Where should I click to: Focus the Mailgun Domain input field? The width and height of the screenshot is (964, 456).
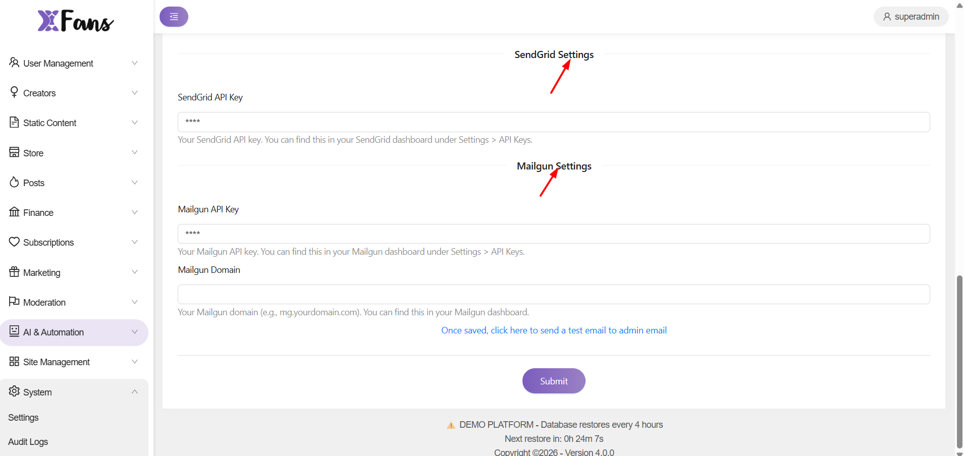coord(553,295)
